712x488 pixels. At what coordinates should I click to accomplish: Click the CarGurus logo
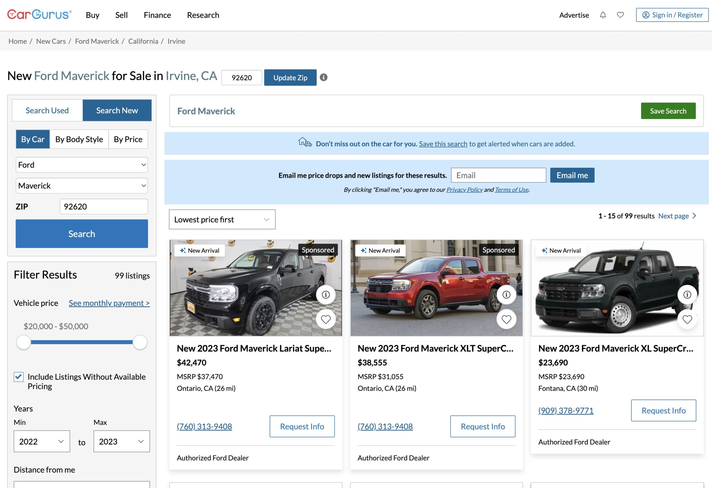point(39,14)
